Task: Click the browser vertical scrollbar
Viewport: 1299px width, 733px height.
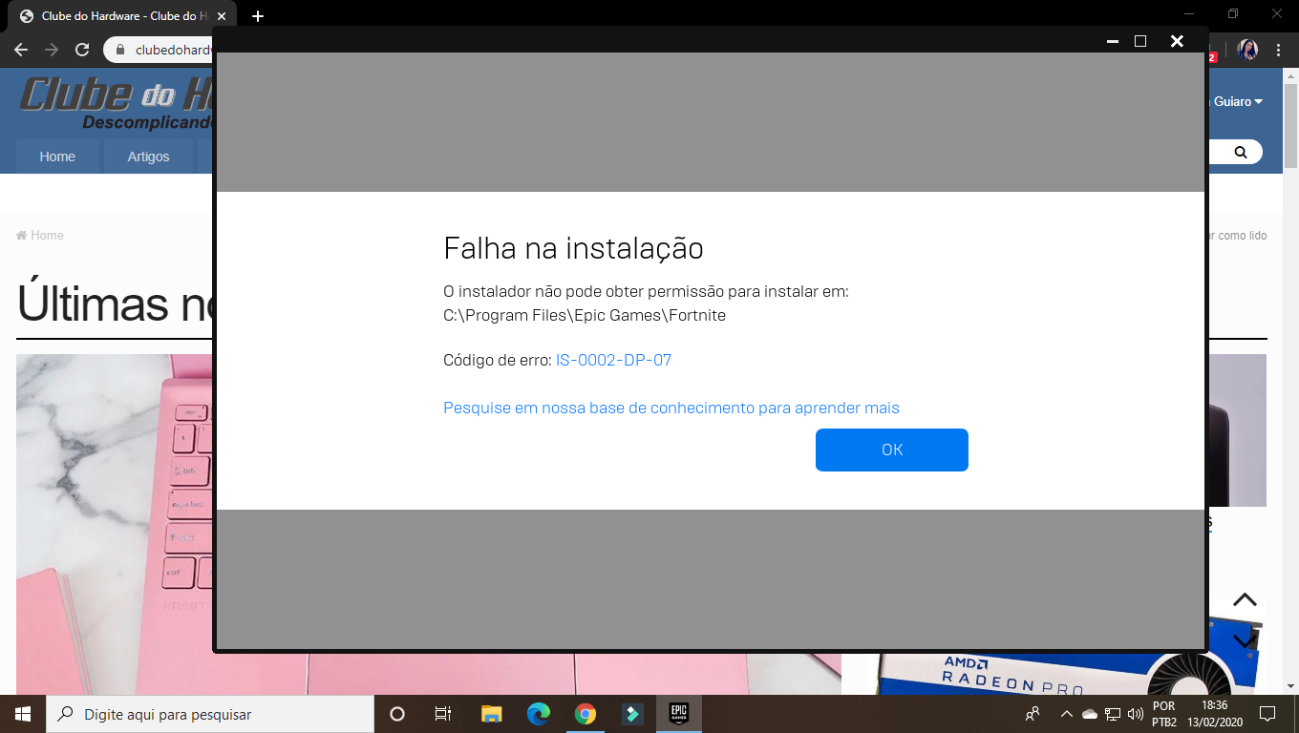Action: (1290, 126)
